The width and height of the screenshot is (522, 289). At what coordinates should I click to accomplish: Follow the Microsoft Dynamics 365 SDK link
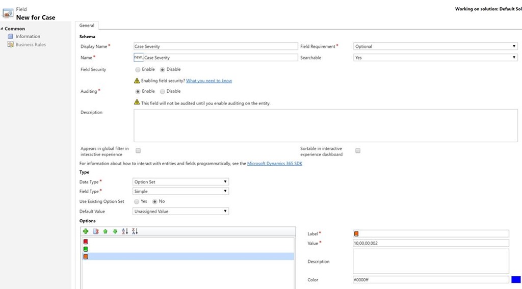pyautogui.click(x=275, y=164)
